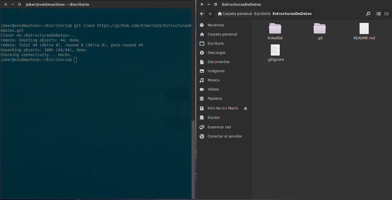Eject the Kimi No Iru Machi volume
Image resolution: width=392 pixels, height=200 pixels.
point(245,108)
